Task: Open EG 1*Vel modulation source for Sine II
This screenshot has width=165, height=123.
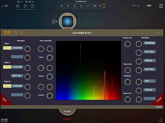Action: pyautogui.click(x=17, y=76)
